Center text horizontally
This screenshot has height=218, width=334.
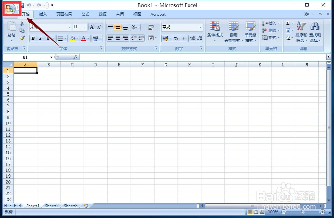pos(118,38)
